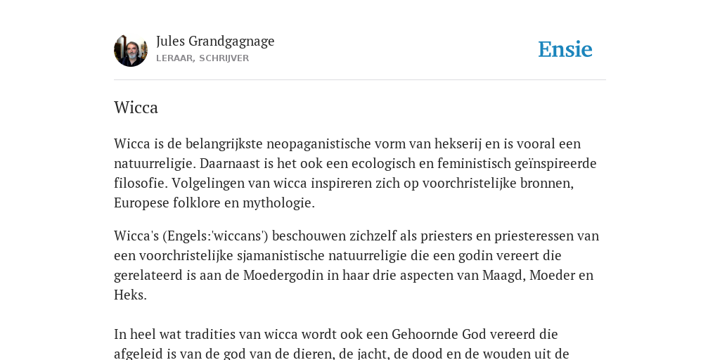Click the author name Jules Grandgagnage

(215, 41)
